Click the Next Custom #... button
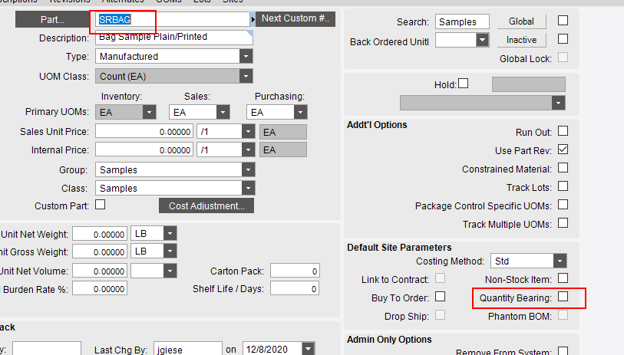 (295, 18)
